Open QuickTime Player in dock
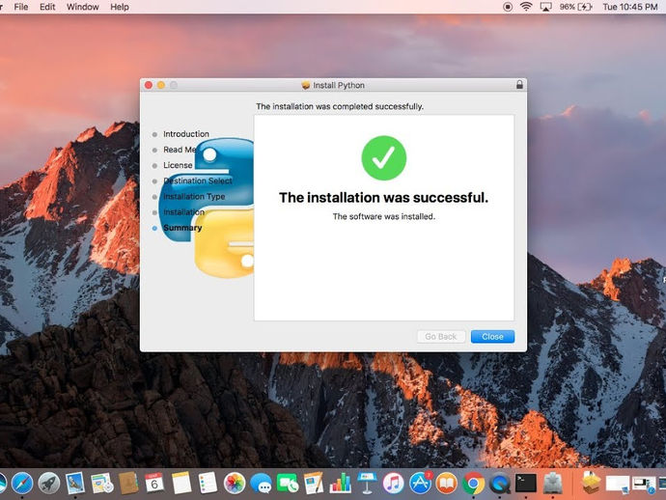Screen dimensions: 666x500 (x=500, y=483)
